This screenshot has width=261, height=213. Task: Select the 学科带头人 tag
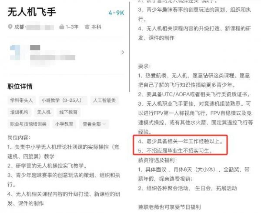[21, 100]
